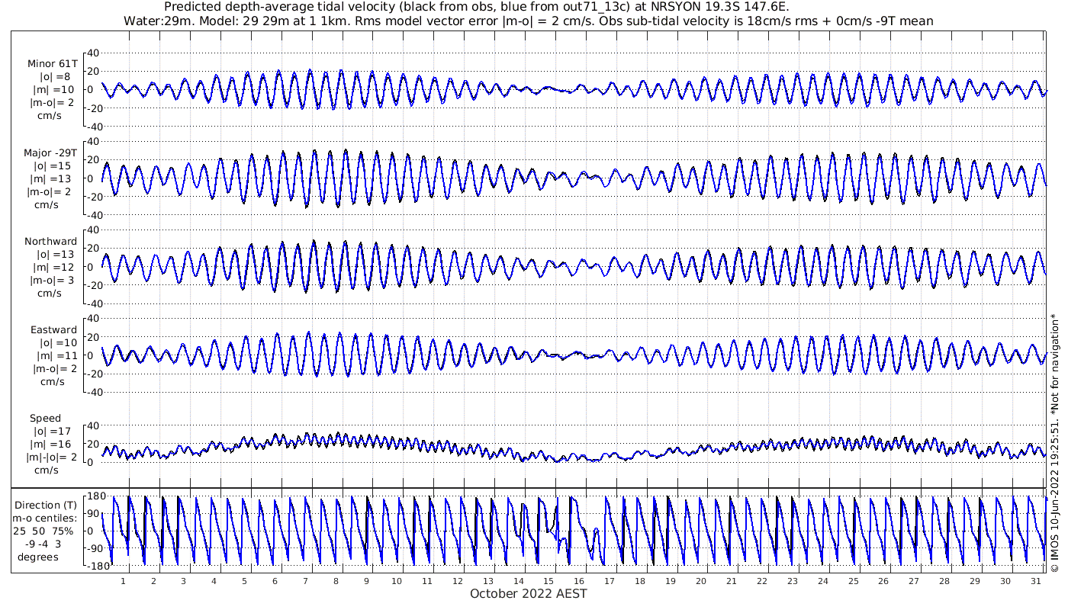Click day '31' on the date axis
Viewport: 1068px width, 610px height.
[1036, 581]
